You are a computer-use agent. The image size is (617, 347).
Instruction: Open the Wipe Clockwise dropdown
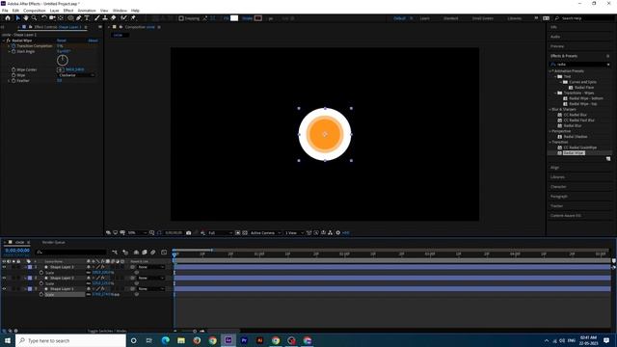coord(76,75)
